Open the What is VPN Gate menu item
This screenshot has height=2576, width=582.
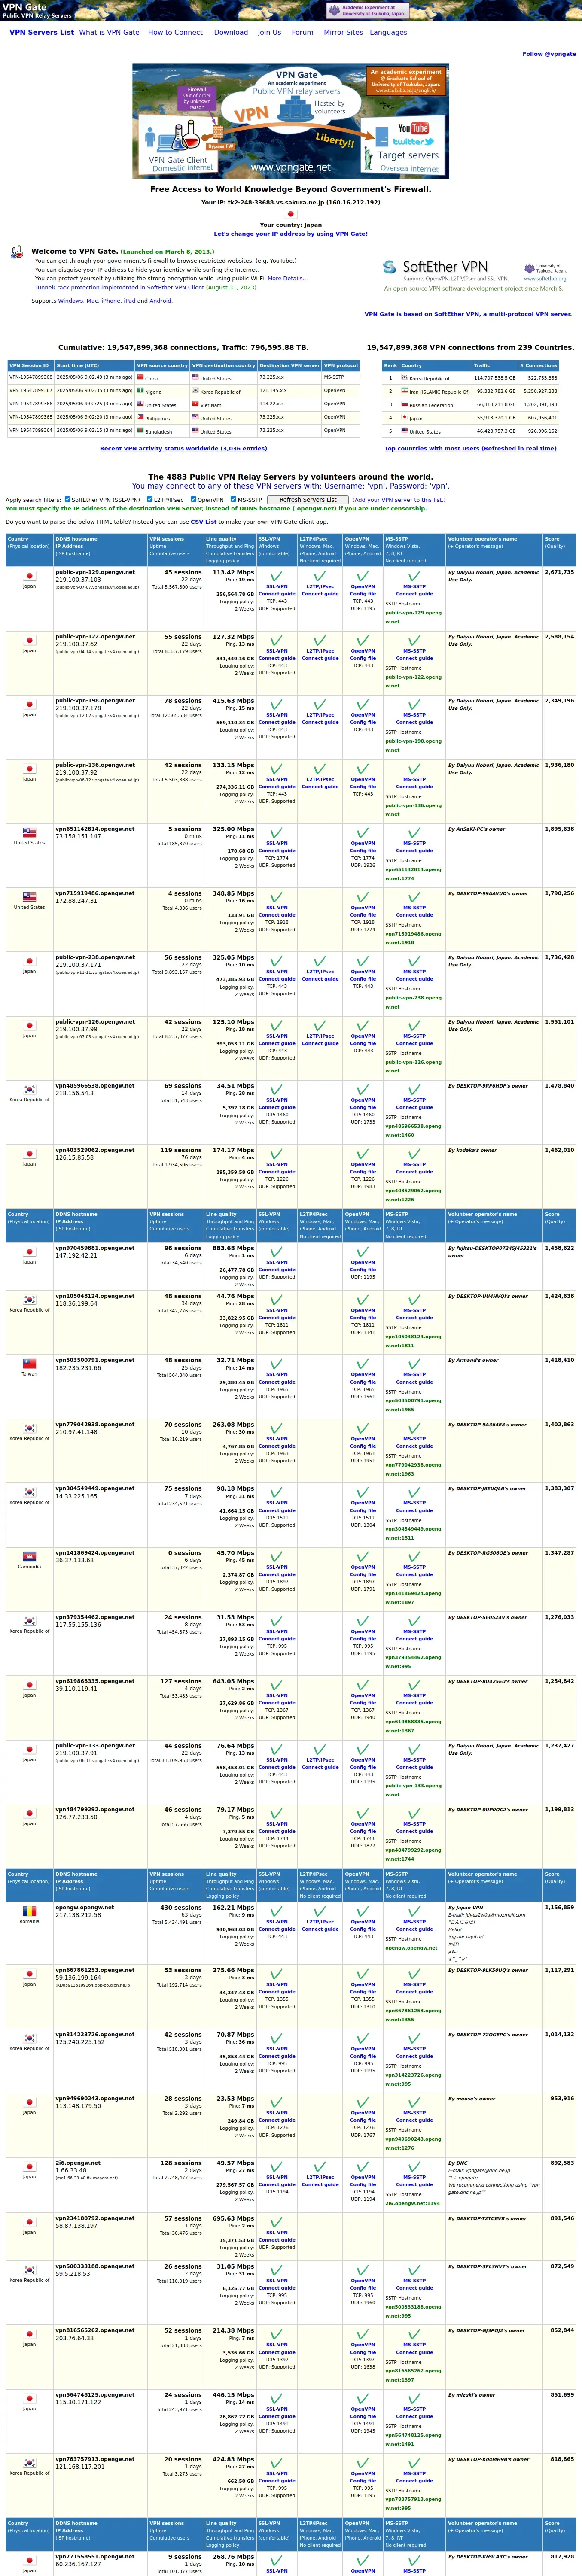tap(109, 32)
